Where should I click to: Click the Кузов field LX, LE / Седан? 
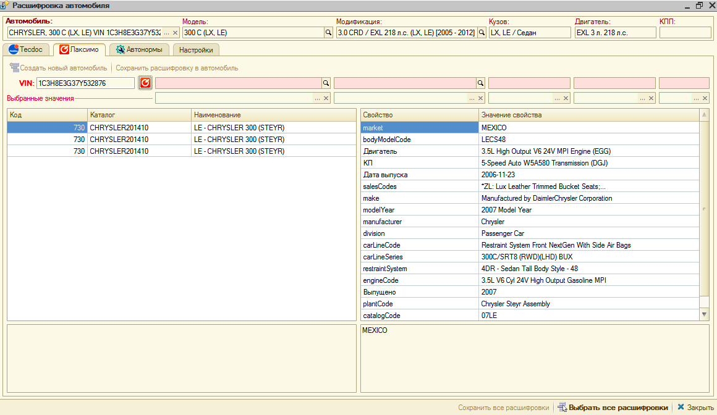[530, 33]
